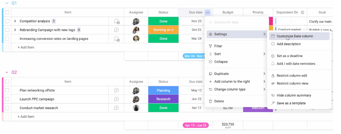The image size is (341, 134).
Task: Tick the checkbox for Launch PPC campaign
Action: coord(7,99)
